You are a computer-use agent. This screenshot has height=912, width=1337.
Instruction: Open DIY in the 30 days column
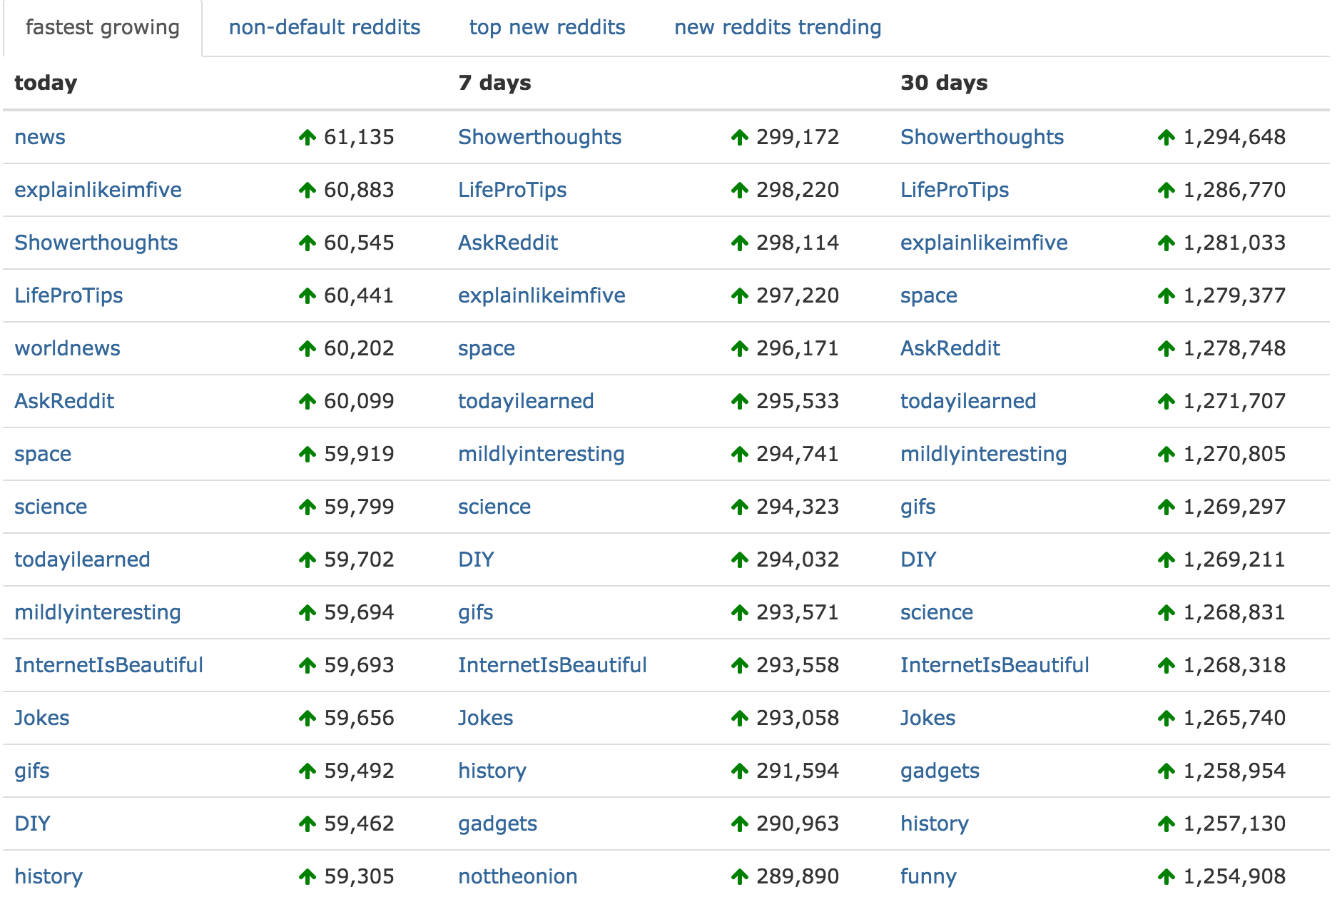[918, 559]
